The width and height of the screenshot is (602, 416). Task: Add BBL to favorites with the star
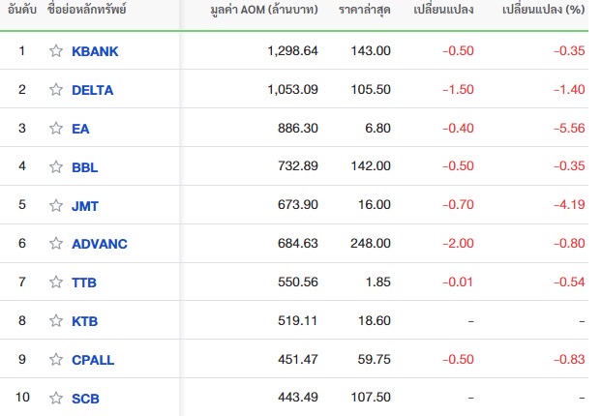coord(56,167)
